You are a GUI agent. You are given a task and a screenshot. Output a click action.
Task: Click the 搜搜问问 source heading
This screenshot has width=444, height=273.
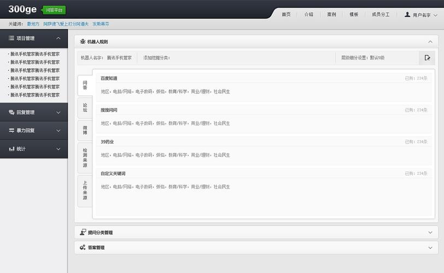(x=109, y=110)
